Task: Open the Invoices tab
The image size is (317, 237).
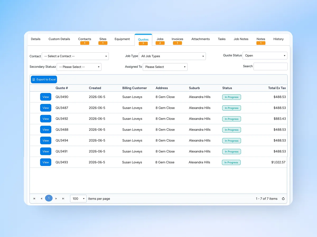Action: point(177,40)
